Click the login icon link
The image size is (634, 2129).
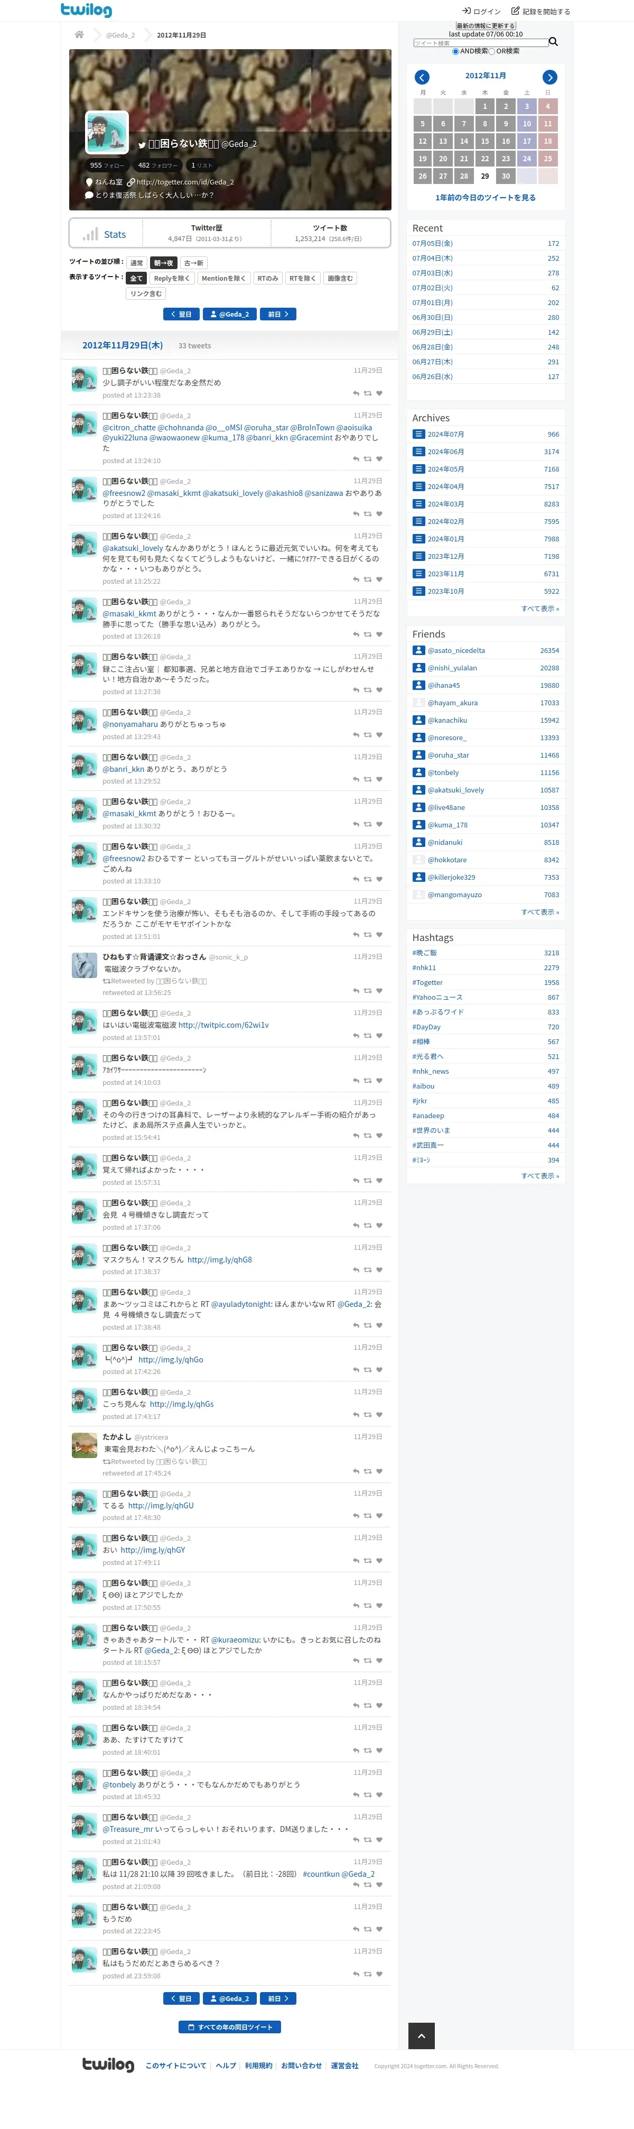481,12
